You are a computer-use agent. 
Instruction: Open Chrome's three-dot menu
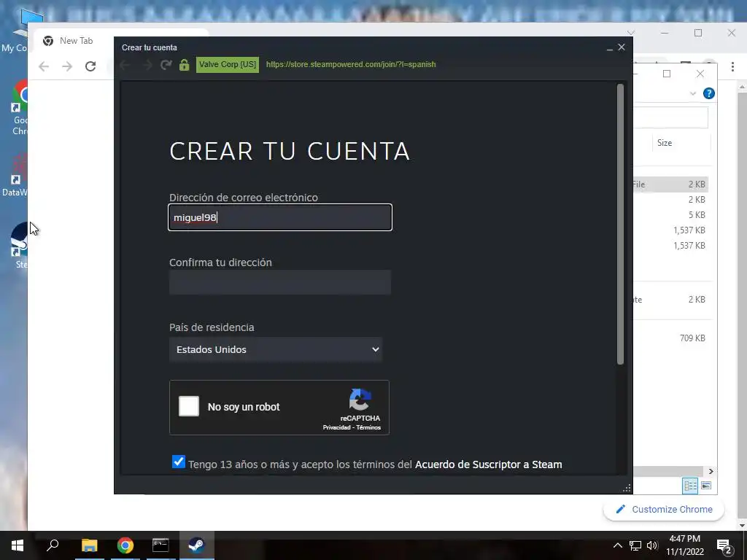tap(732, 67)
